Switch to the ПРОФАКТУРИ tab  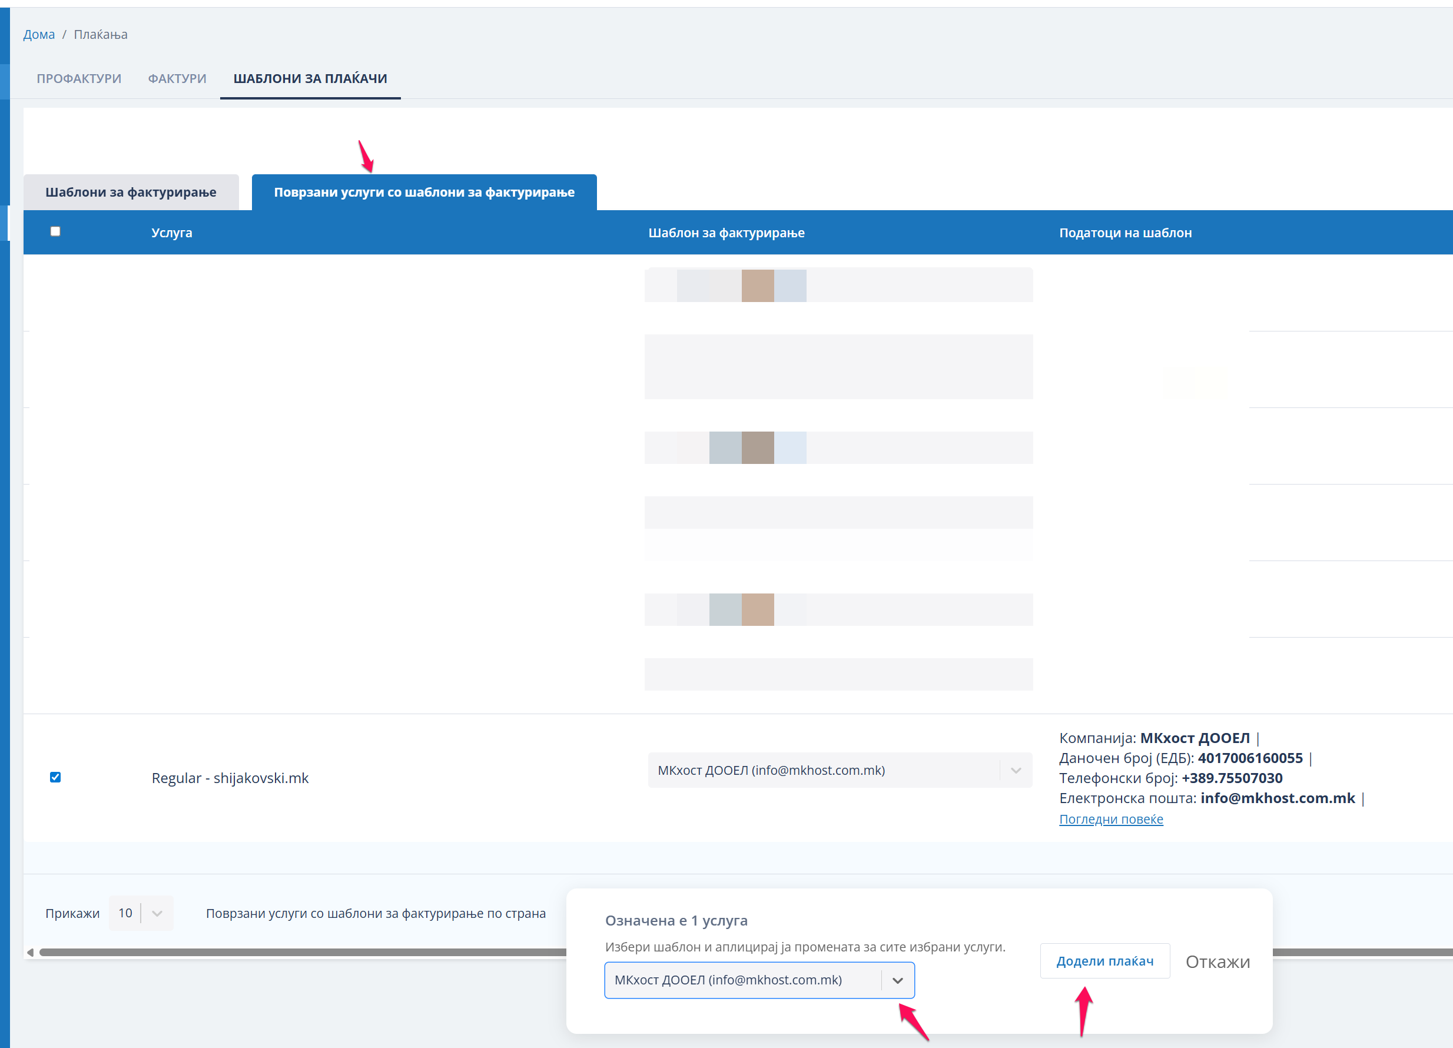[79, 78]
